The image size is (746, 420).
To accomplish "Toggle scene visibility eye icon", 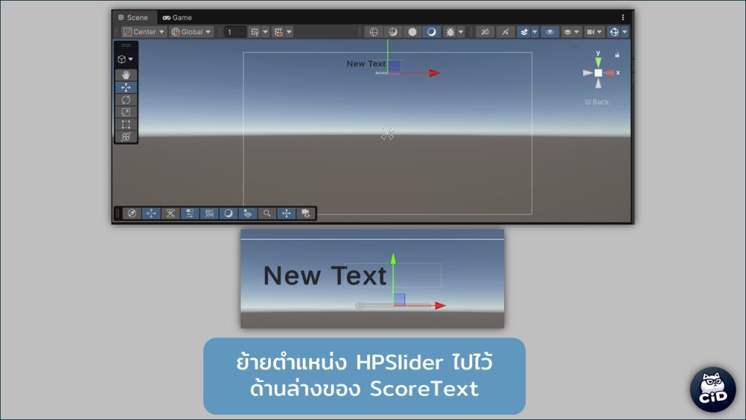I will click(550, 32).
